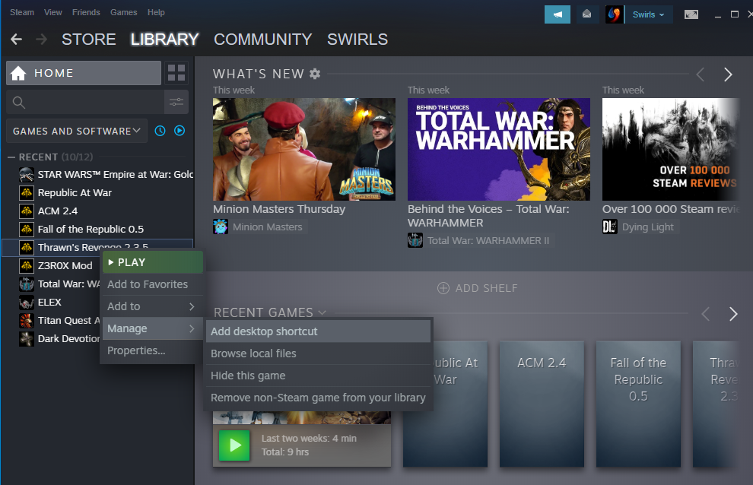The image size is (753, 485).
Task: Toggle sort by recent activity clock
Action: click(x=160, y=131)
